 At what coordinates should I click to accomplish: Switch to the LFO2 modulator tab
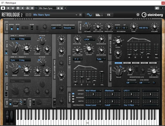pyautogui.click(x=127, y=63)
